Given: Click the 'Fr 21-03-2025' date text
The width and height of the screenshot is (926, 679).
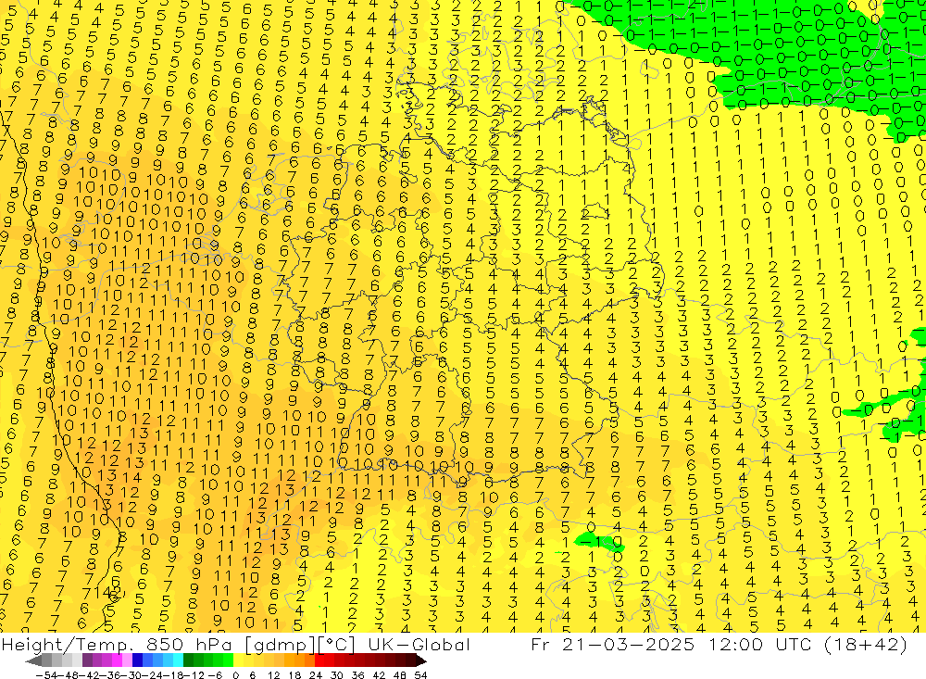Looking at the screenshot, I should (612, 644).
